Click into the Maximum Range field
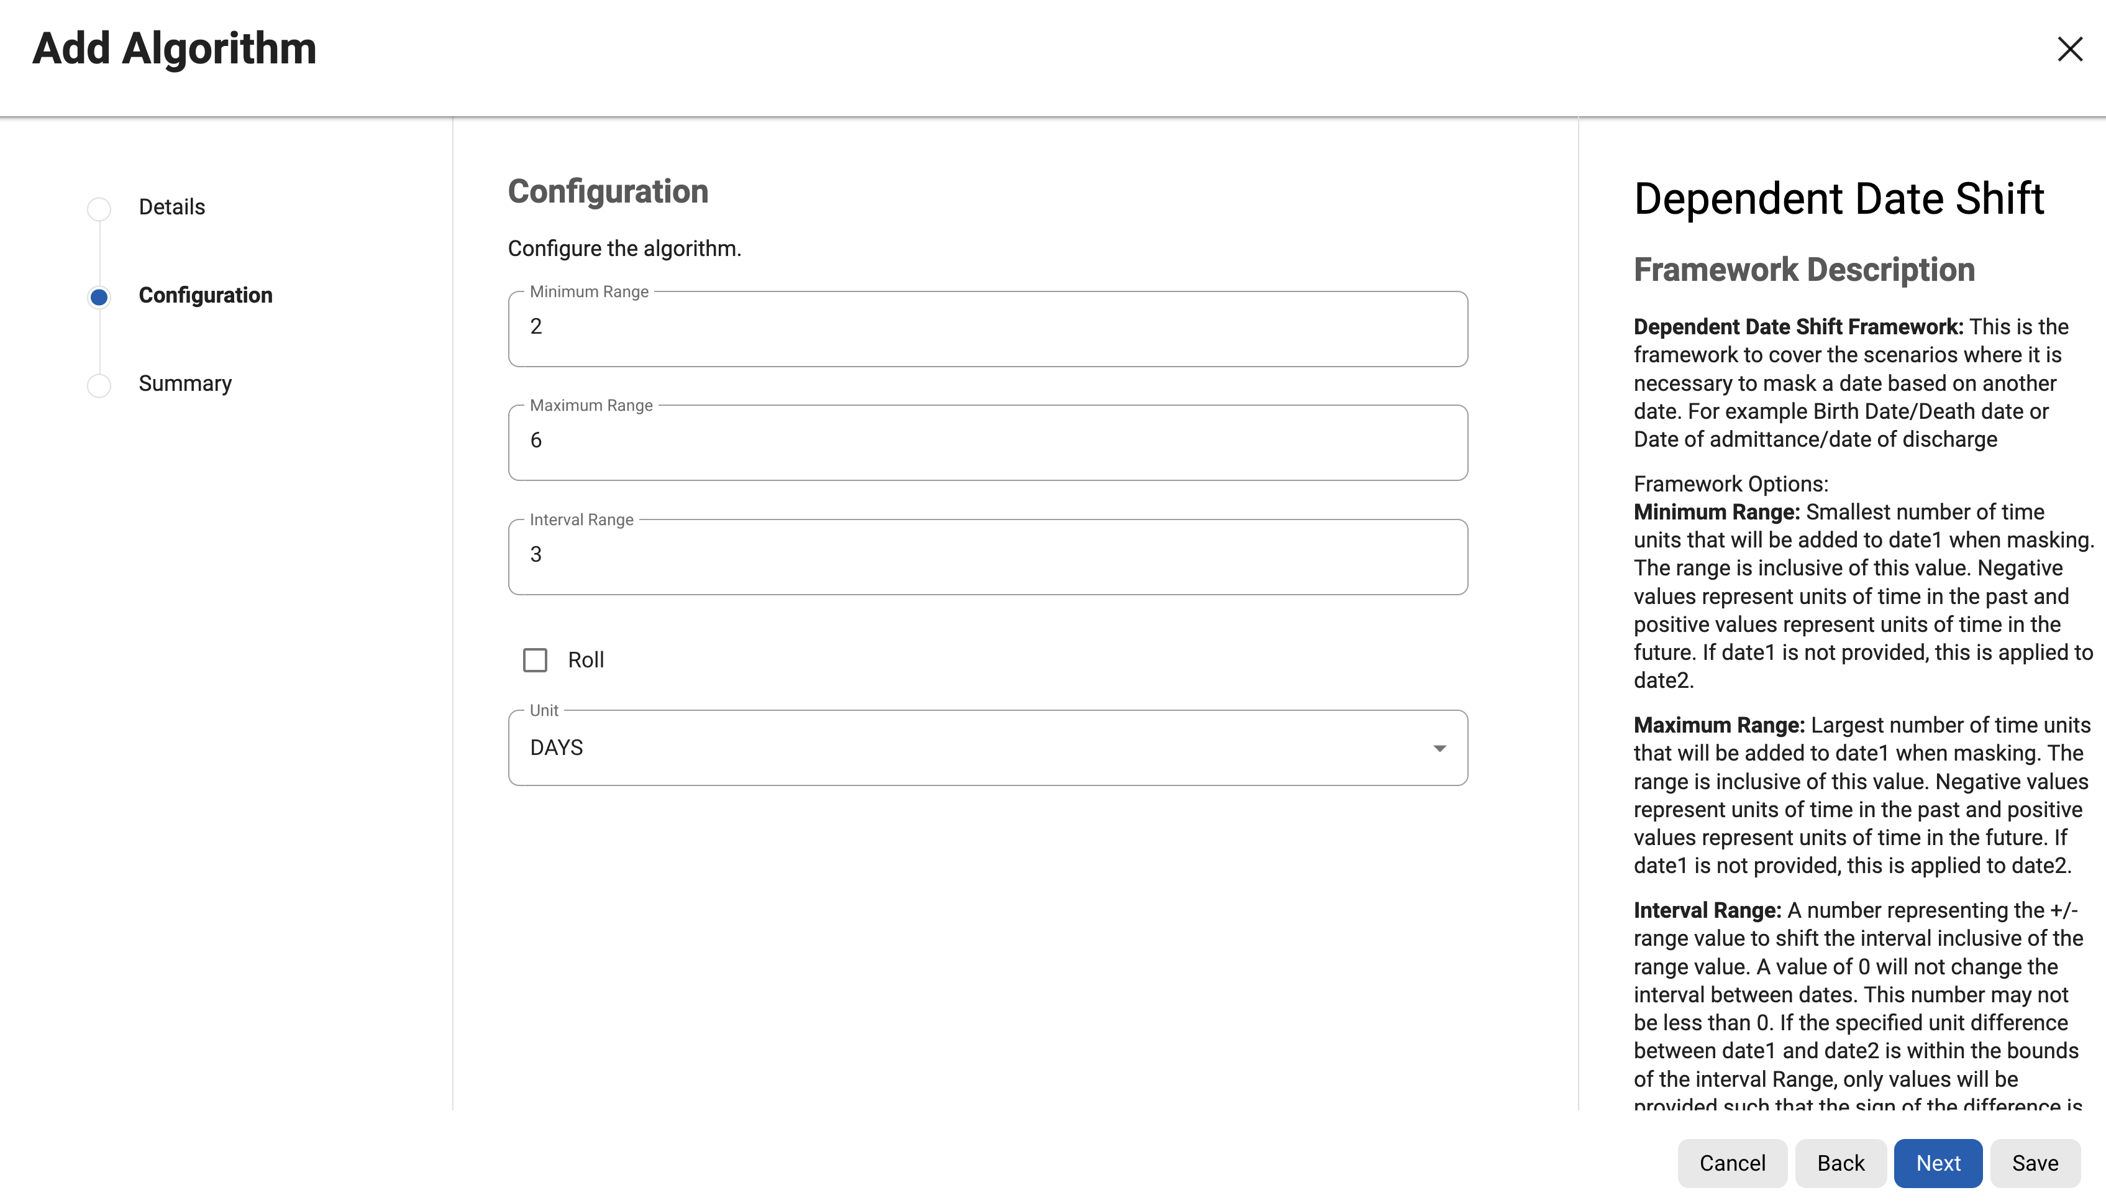Image resolution: width=2106 pixels, height=1203 pixels. (987, 442)
